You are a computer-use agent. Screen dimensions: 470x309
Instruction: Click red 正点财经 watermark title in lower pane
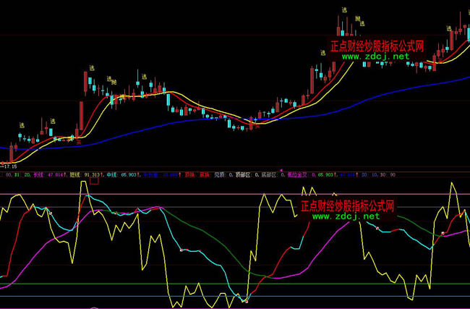tap(346, 205)
